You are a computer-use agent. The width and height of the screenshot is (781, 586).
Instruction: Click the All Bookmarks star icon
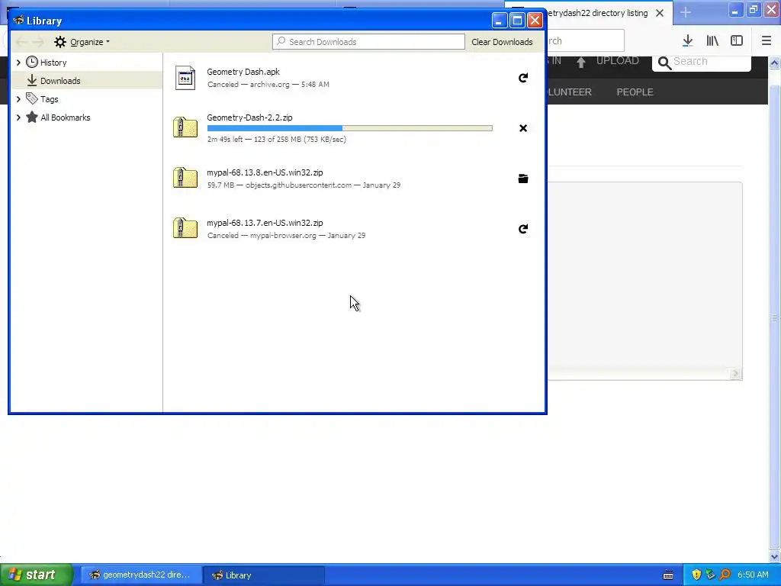pyautogui.click(x=32, y=117)
